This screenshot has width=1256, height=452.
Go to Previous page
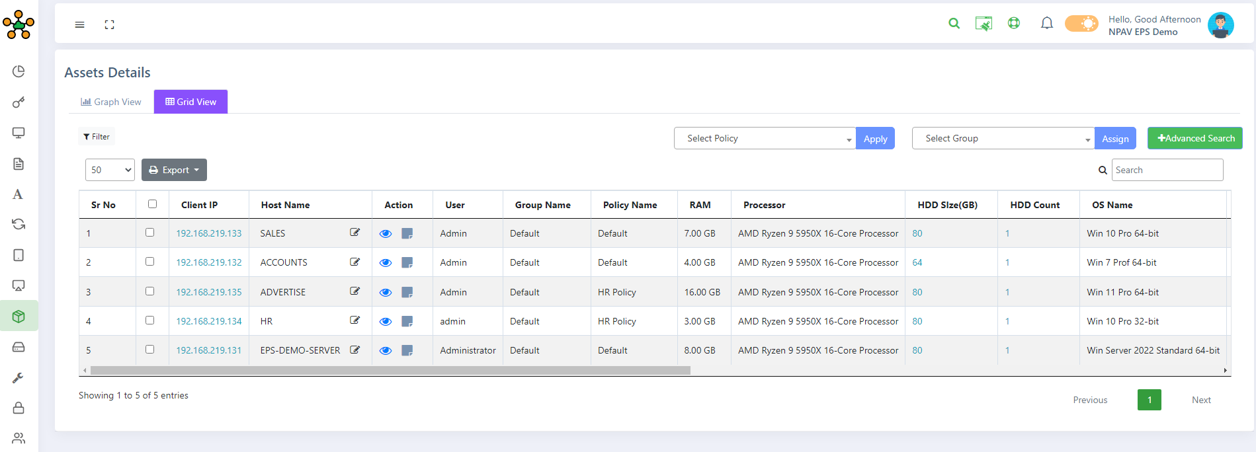point(1090,400)
